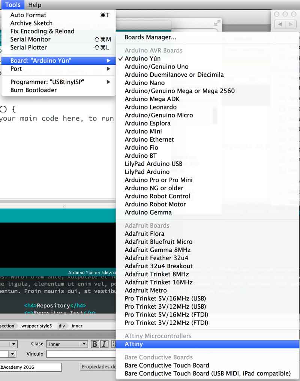Screen dimensions: 300x381
Task: Select Arduino BT
Action: (207, 156)
